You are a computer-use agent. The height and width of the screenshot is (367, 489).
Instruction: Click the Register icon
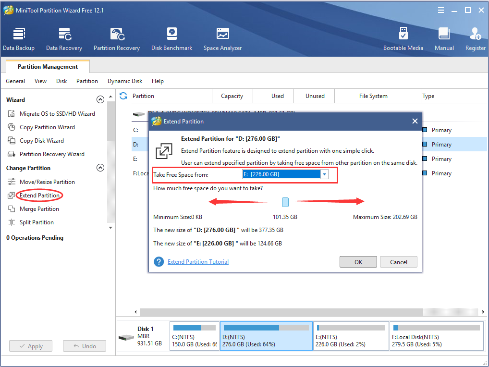click(x=476, y=34)
